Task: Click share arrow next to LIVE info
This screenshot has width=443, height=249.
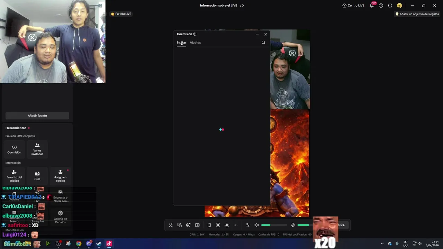Action: tap(242, 6)
